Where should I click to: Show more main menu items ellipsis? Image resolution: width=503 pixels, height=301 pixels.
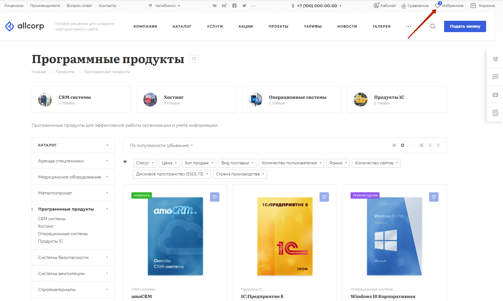click(408, 26)
